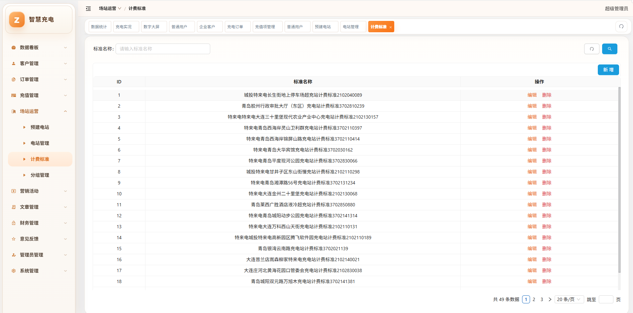Open the 场站运营 breadcrumb dropdown
This screenshot has width=633, height=313.
click(x=110, y=8)
